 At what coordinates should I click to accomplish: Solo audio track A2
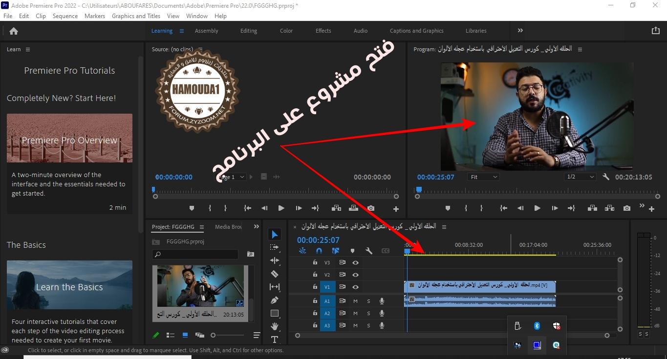click(368, 313)
